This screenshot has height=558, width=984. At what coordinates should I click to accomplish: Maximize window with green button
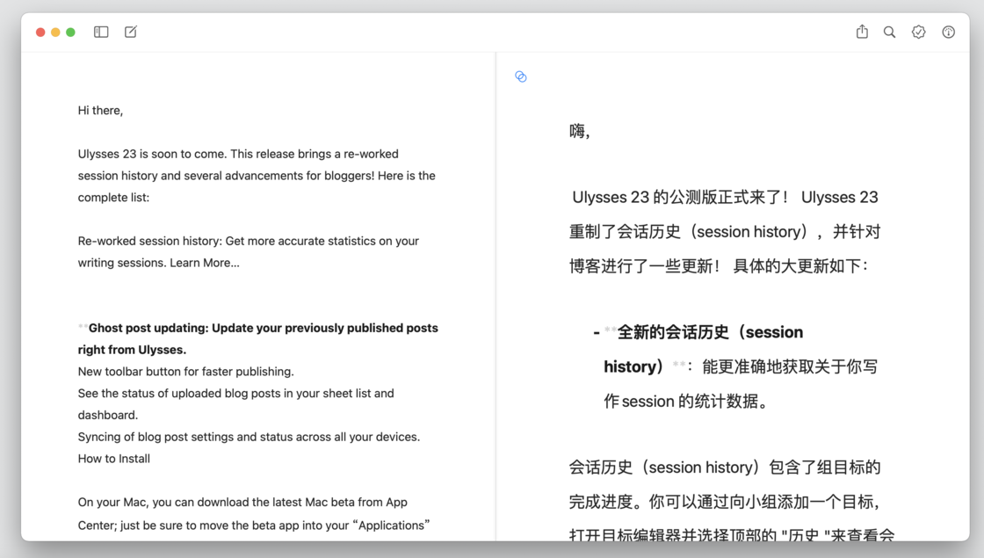(x=70, y=32)
